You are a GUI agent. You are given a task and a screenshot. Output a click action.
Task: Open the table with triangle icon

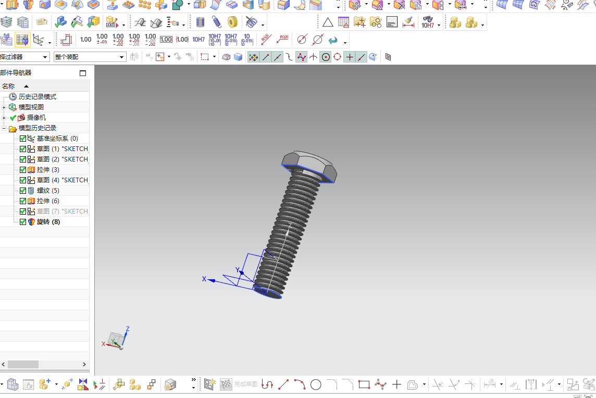coord(344,22)
